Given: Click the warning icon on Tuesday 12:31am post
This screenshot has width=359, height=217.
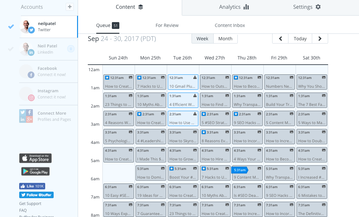Looking at the screenshot, I should click(x=195, y=78).
